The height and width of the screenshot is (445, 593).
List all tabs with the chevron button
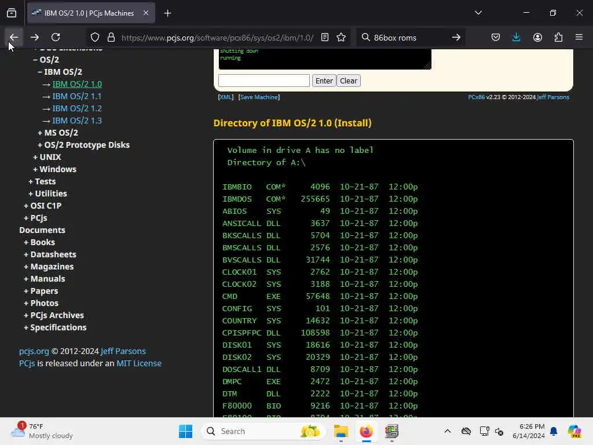pyautogui.click(x=478, y=13)
